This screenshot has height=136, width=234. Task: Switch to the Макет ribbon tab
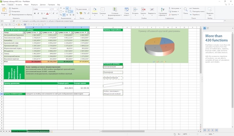(26, 5)
